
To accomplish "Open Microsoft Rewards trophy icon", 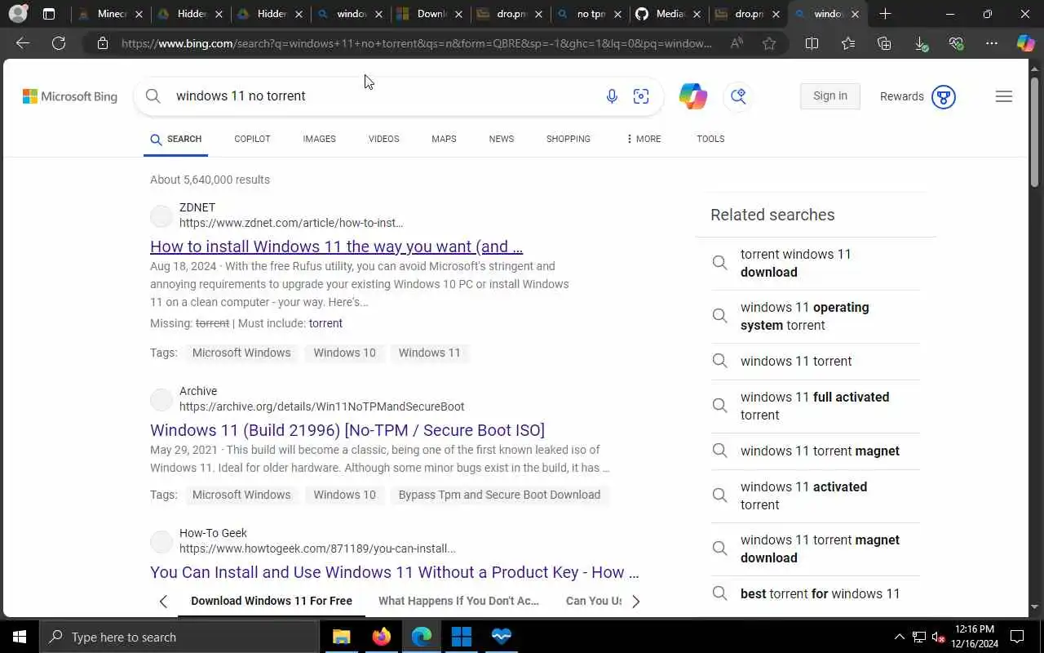I will pyautogui.click(x=944, y=96).
